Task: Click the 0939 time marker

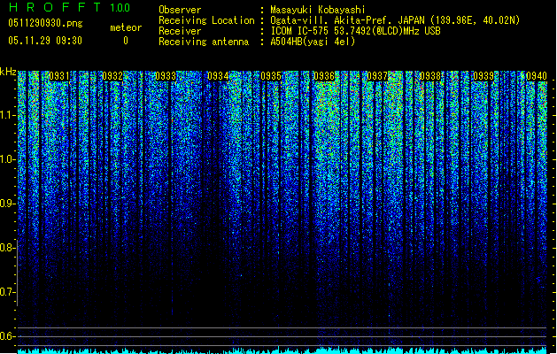Action: (484, 76)
